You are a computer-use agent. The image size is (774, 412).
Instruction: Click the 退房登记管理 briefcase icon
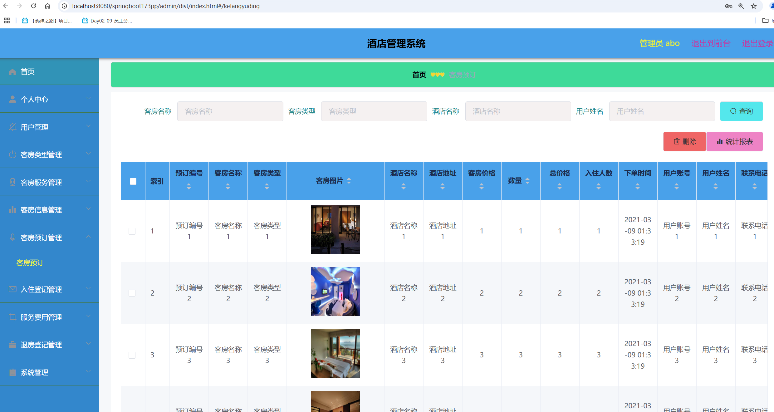coord(12,345)
